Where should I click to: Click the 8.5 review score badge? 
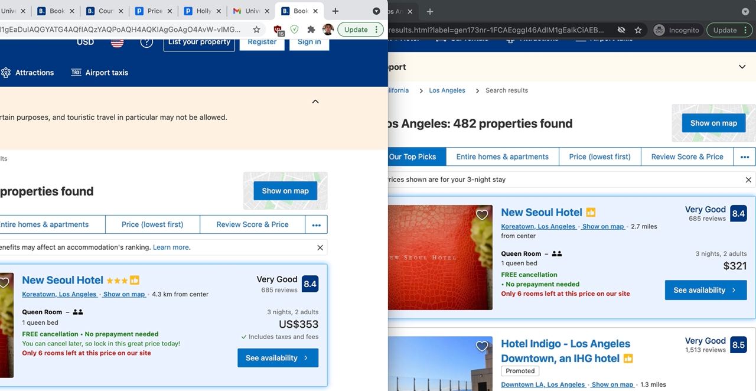[x=738, y=345]
